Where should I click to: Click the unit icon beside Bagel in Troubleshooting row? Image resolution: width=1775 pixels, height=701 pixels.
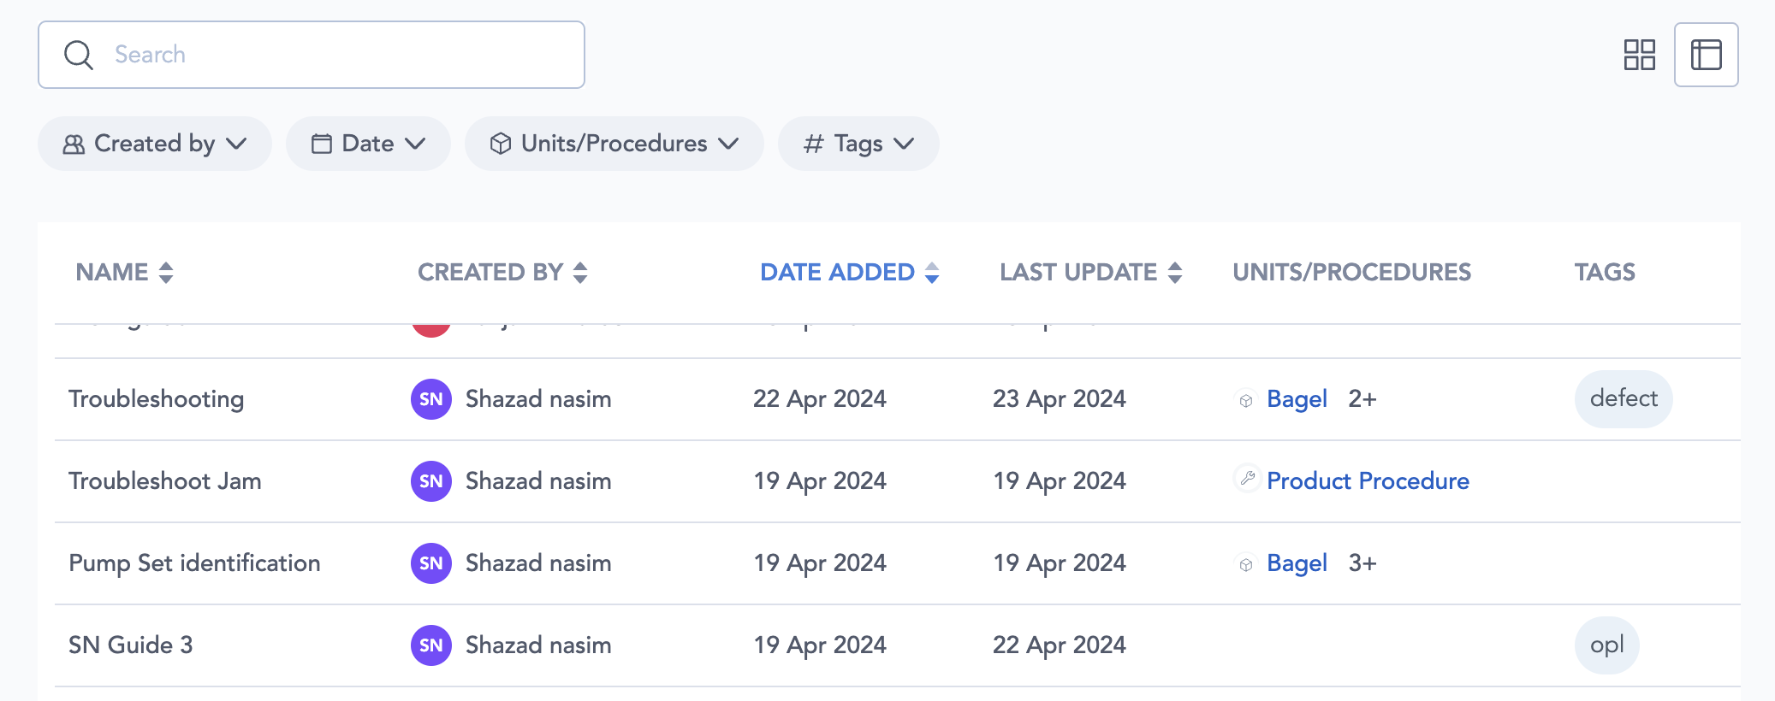point(1246,400)
